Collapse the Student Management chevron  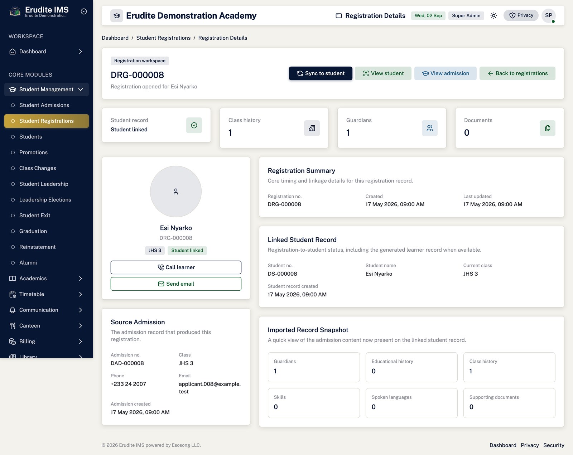[x=81, y=89]
